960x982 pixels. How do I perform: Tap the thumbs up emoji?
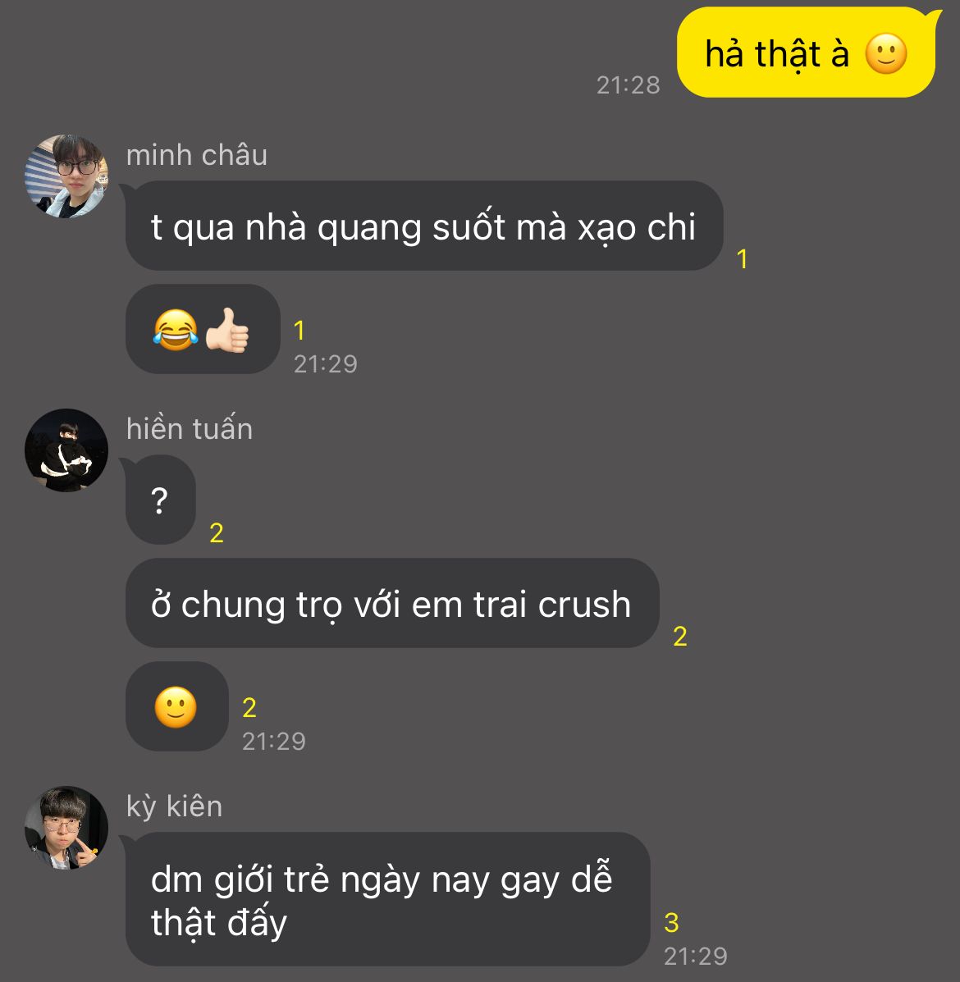(227, 330)
